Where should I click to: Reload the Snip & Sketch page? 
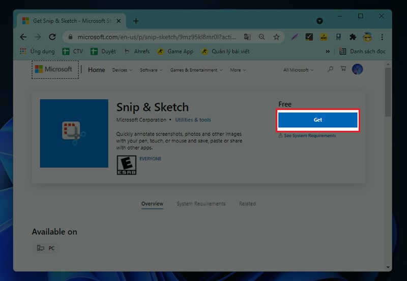[52, 37]
